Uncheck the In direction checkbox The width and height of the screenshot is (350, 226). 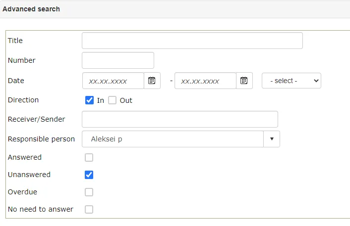pyautogui.click(x=90, y=100)
